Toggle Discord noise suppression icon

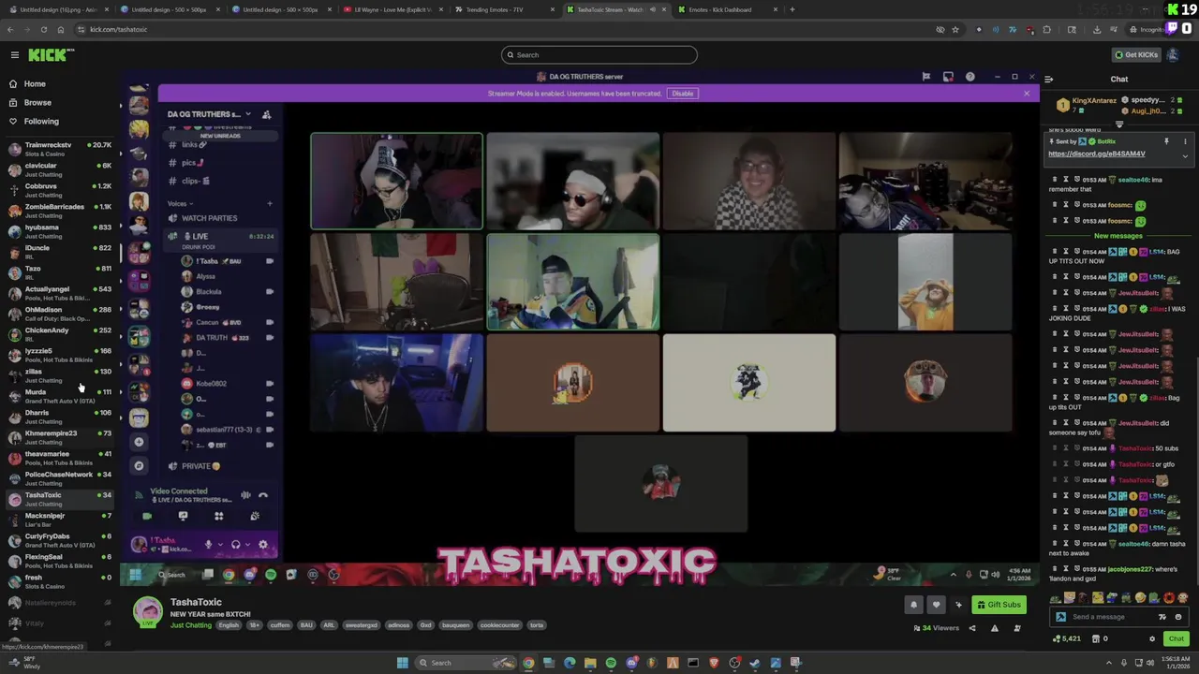coord(245,495)
